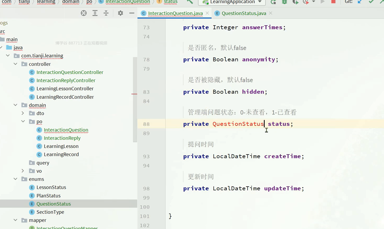Click the blue Git Update Project arrow
This screenshot has width=384, height=229.
coord(360,2)
